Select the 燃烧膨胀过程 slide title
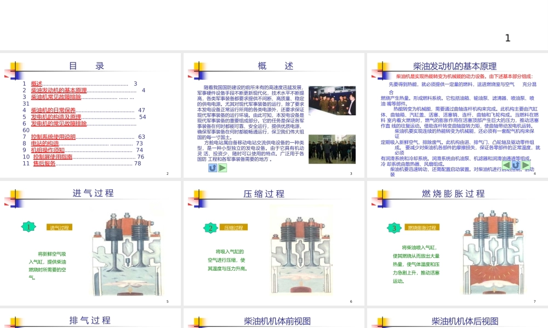This screenshot has height=328, width=548. point(453,194)
